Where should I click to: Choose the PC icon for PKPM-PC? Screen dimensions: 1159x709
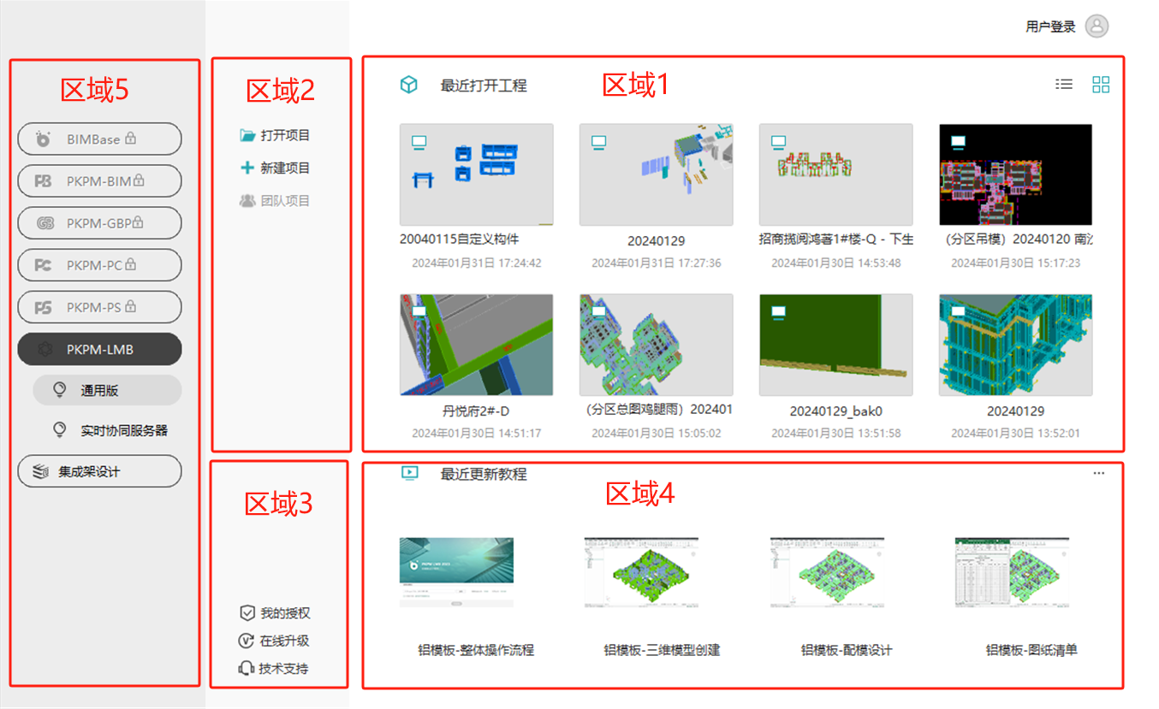pos(43,265)
